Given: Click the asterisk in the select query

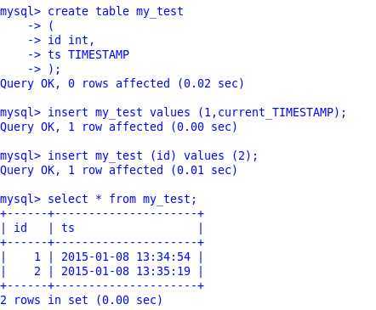Looking at the screenshot, I should tap(99, 198).
